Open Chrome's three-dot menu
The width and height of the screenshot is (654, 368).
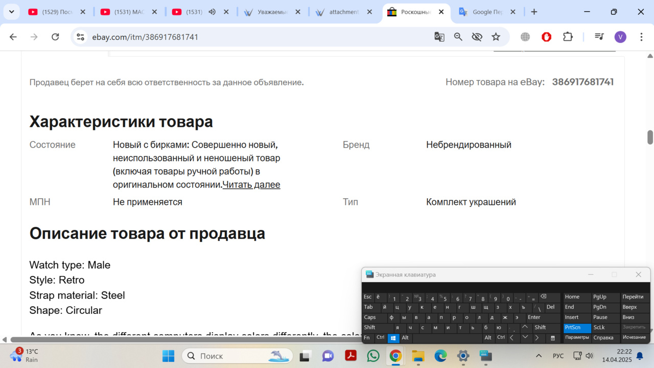[x=641, y=37]
